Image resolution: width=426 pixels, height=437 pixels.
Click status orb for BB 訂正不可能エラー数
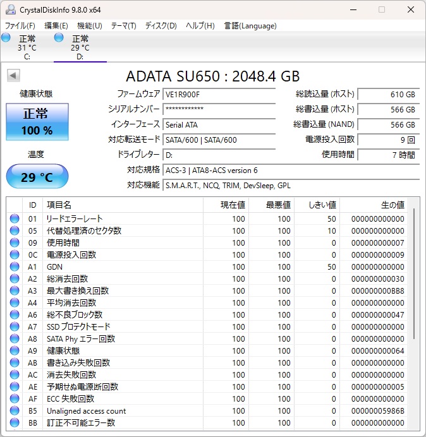tap(15, 422)
